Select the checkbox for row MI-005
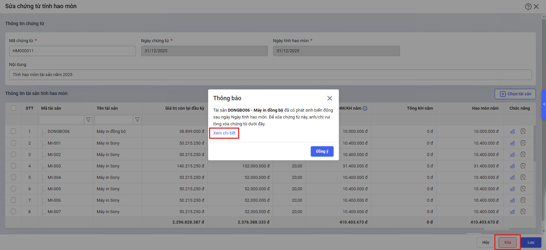The height and width of the screenshot is (250, 546). 13,189
